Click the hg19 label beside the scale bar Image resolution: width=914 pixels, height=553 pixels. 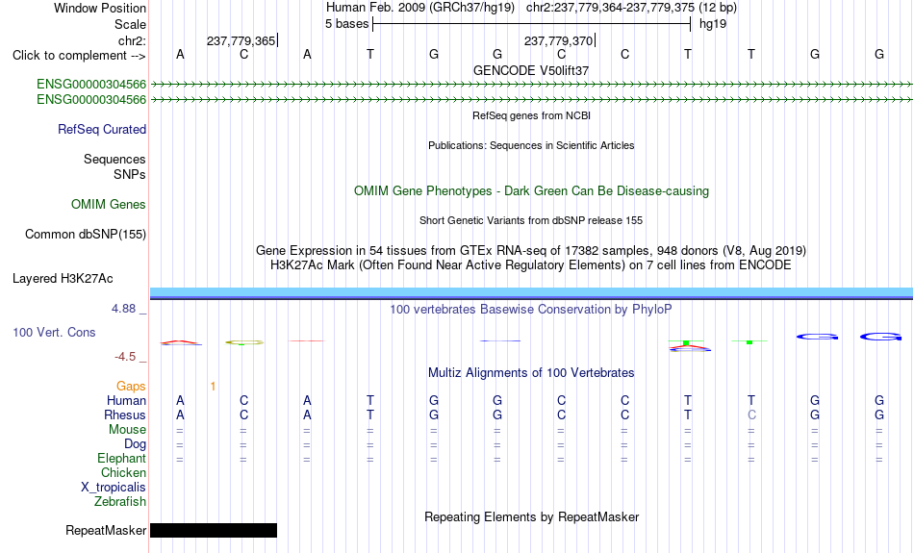[x=713, y=24]
